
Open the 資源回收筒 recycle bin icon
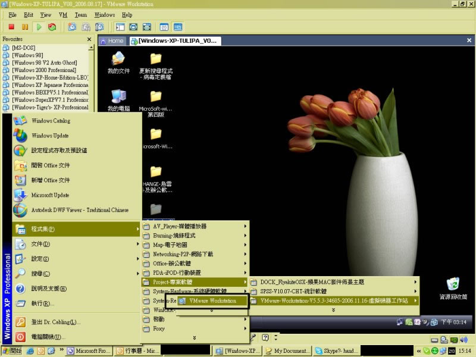(x=453, y=288)
